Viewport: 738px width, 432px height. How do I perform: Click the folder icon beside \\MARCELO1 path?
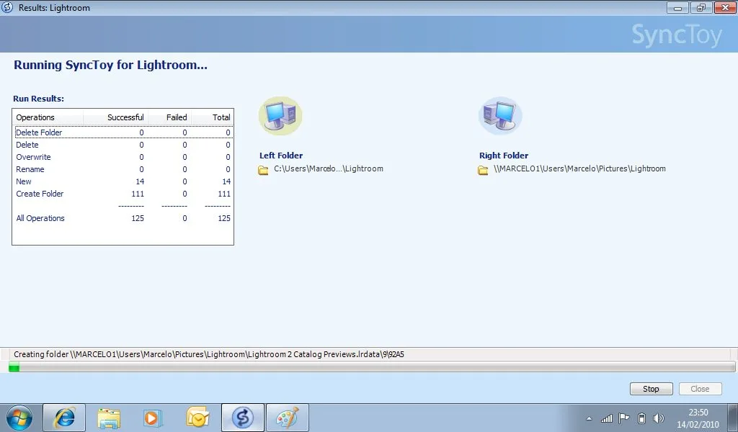click(x=483, y=170)
